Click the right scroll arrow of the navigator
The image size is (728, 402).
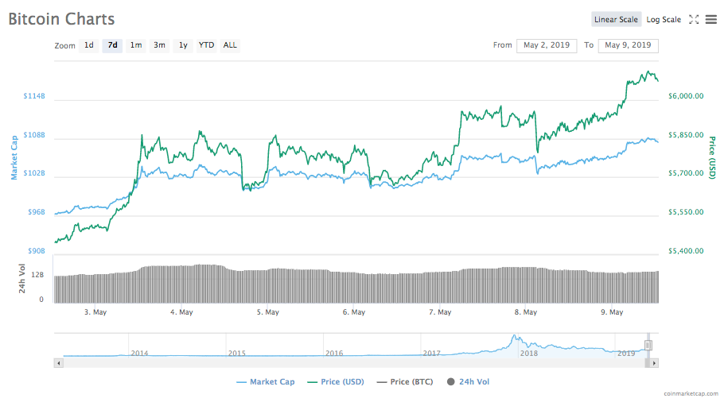point(654,363)
